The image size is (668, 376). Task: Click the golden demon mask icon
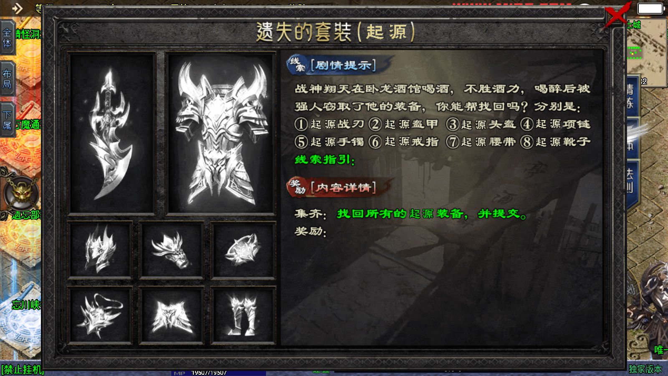click(x=21, y=193)
